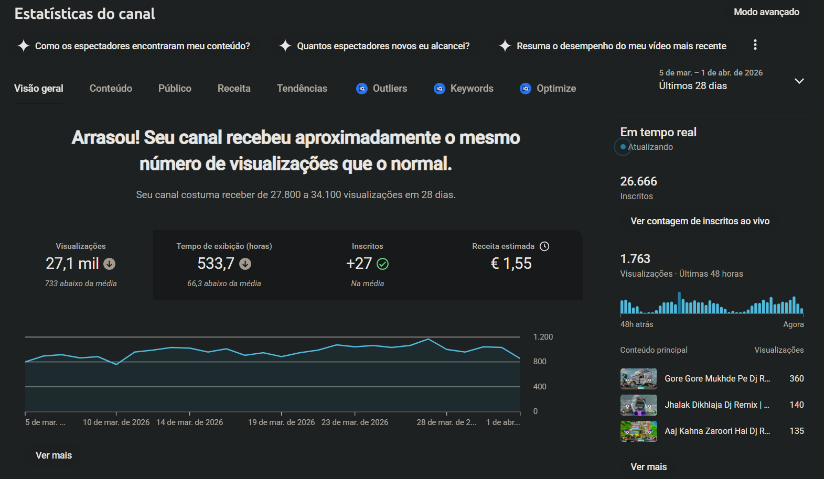Select the Keywords tab
824x479 pixels.
pyautogui.click(x=464, y=89)
